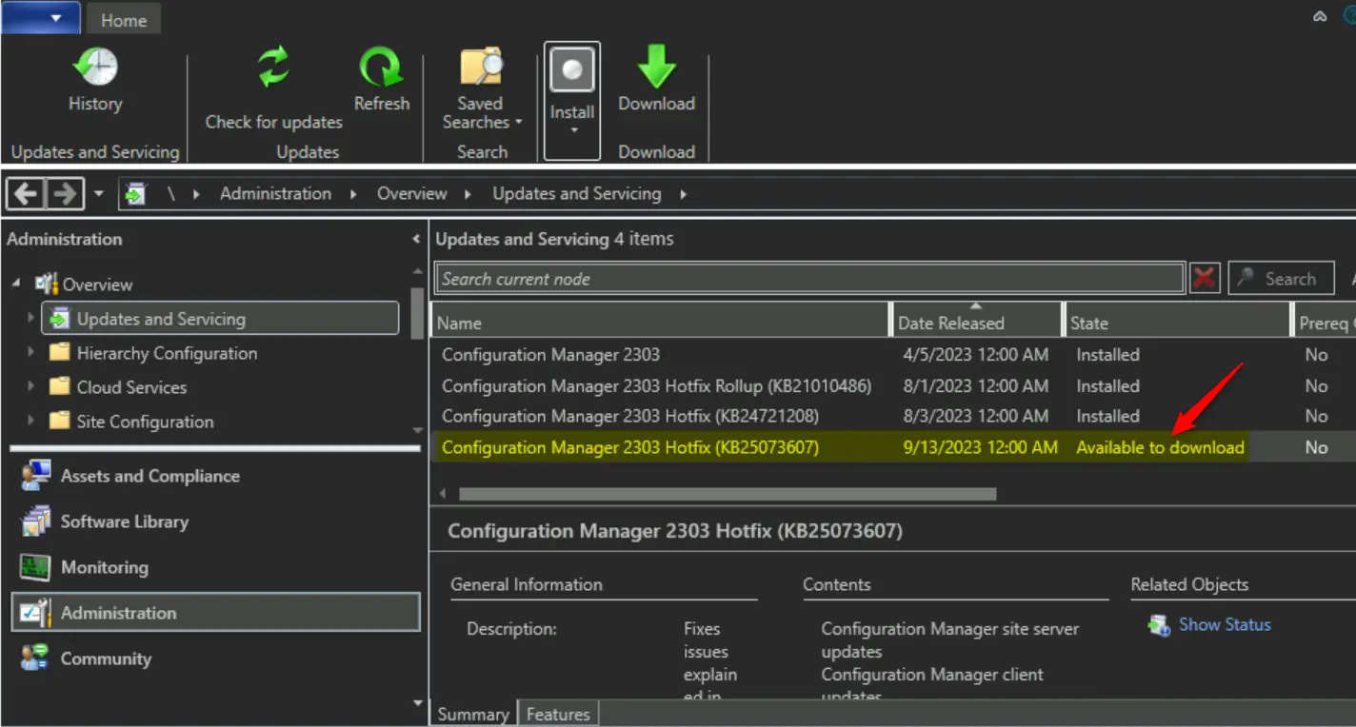Select Site Configuration tree item
This screenshot has width=1356, height=727.
(145, 422)
